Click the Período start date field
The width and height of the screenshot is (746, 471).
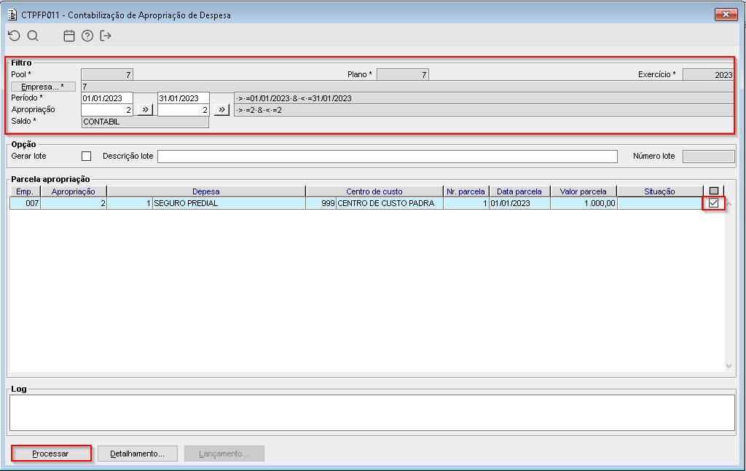[107, 98]
